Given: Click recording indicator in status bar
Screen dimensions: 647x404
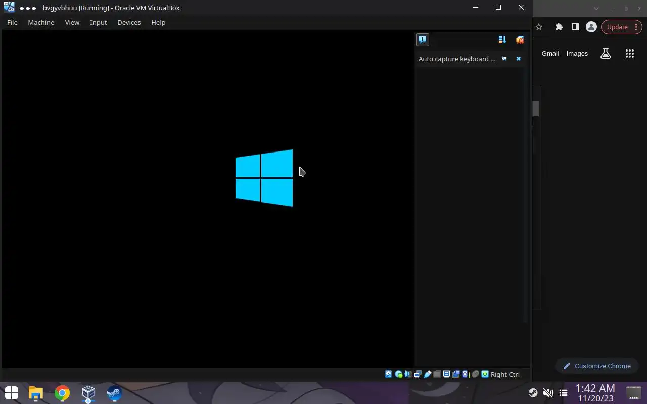Looking at the screenshot, I should point(456,374).
